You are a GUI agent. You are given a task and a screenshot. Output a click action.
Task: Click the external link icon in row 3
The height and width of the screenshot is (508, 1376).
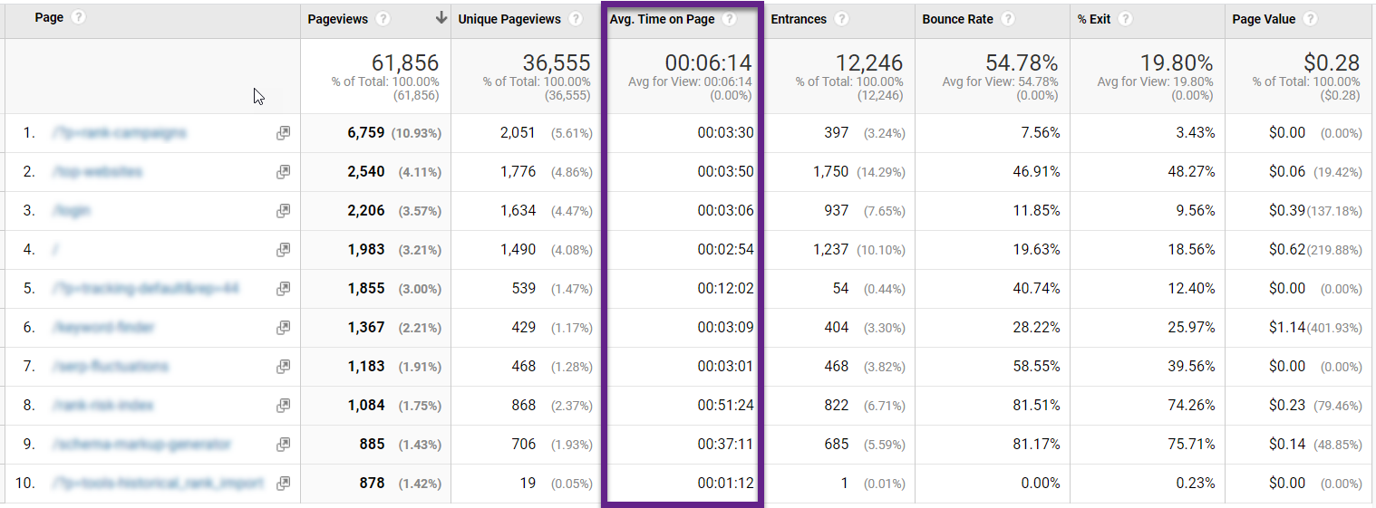click(x=284, y=211)
